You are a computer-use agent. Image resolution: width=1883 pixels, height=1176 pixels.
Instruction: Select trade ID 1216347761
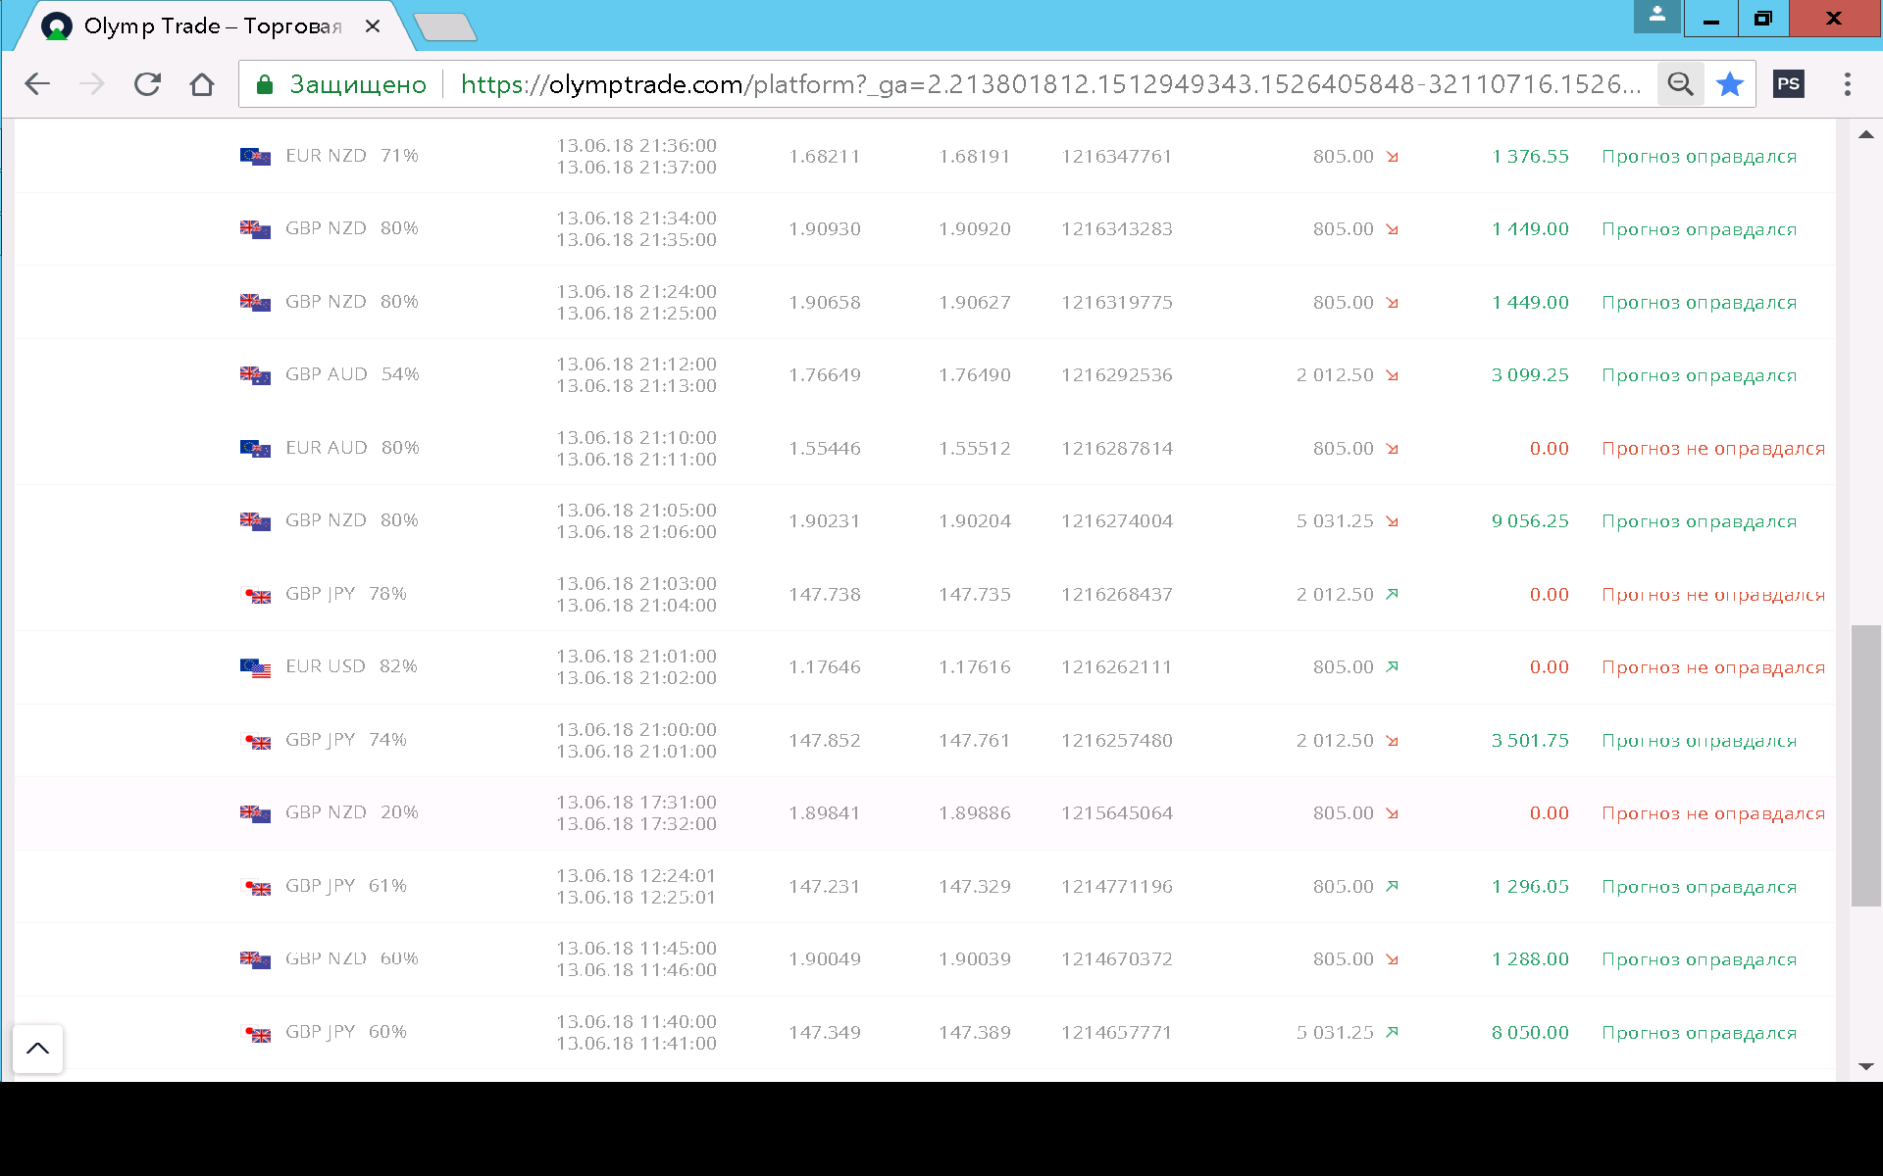[1117, 156]
